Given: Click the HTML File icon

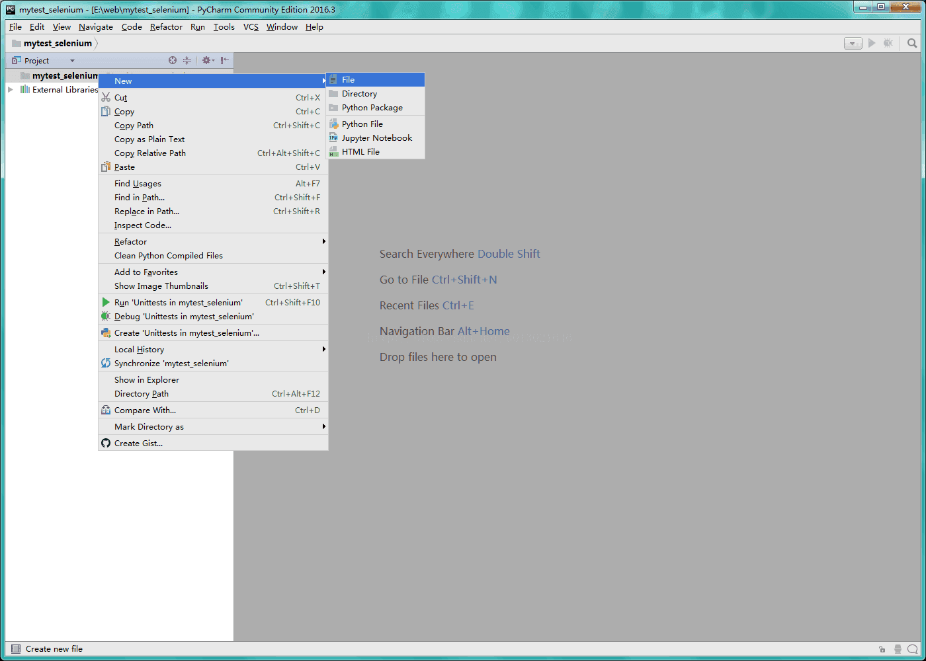Looking at the screenshot, I should click(334, 152).
